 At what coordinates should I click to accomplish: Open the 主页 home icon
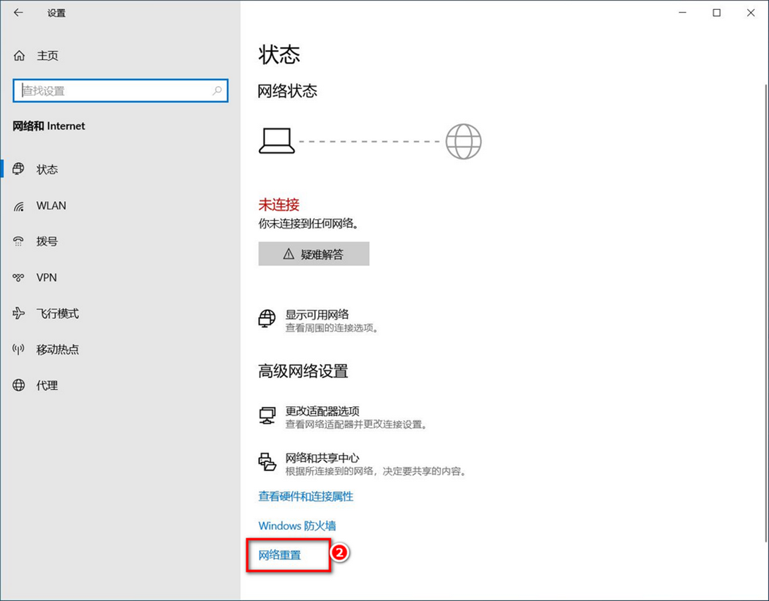(x=19, y=56)
